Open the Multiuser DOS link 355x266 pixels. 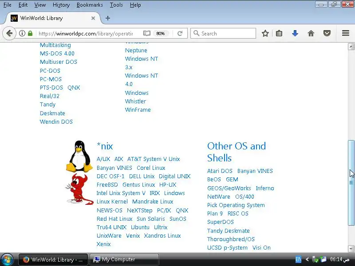59,62
